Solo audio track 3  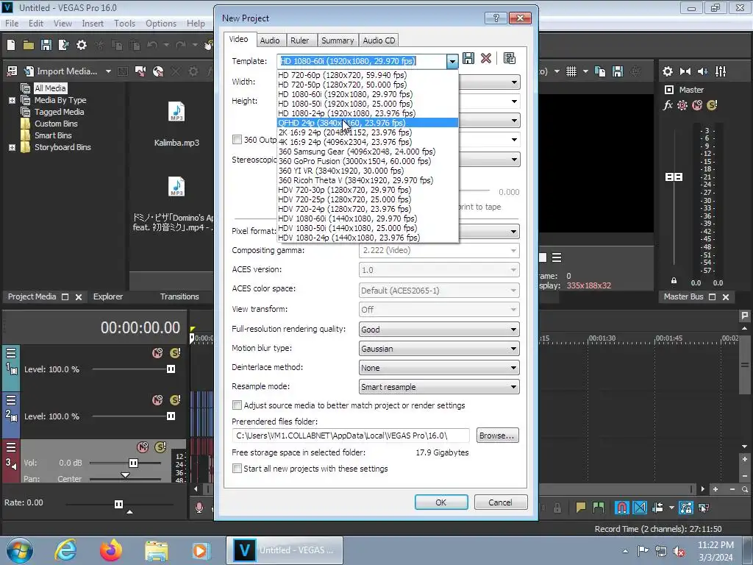[x=160, y=447]
